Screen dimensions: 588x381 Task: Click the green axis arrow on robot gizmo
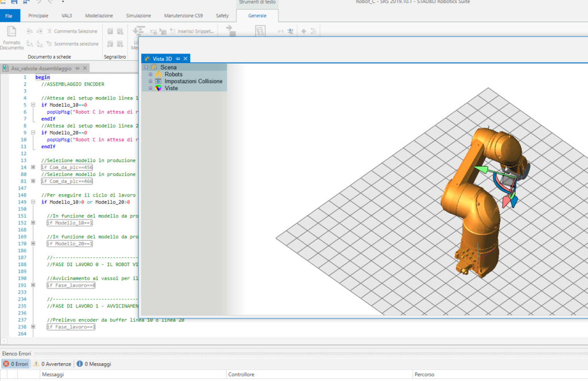(x=482, y=170)
